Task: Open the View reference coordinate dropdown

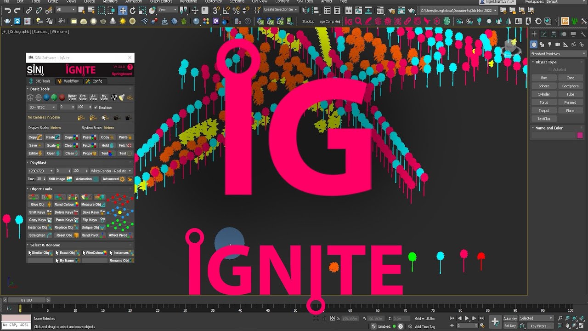Action: [168, 10]
